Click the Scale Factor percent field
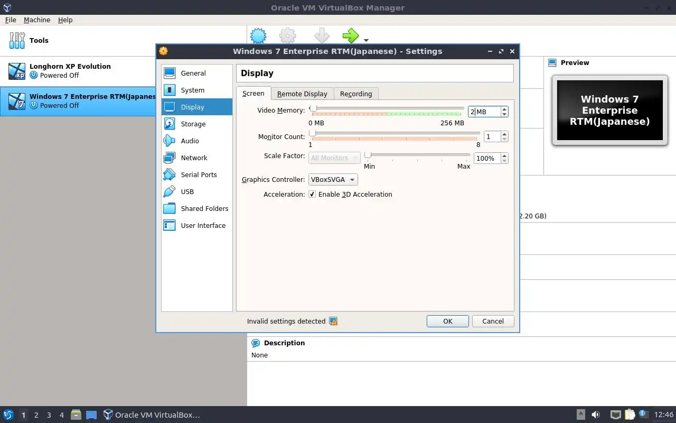Screen dimensions: 676x423 (x=487, y=158)
